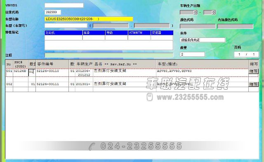Click the second production date spinner
The width and height of the screenshot is (264, 162).
tap(210, 12)
